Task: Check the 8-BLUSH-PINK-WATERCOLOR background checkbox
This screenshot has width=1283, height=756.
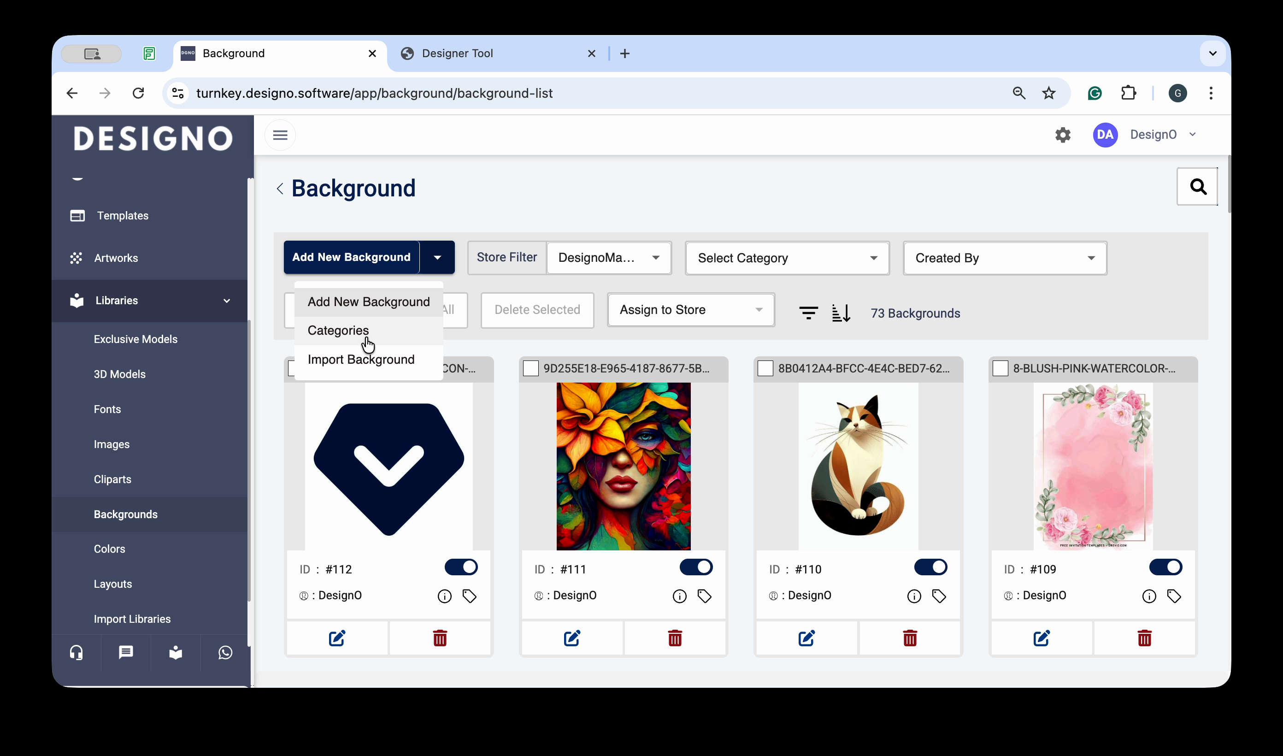Action: tap(1000, 368)
